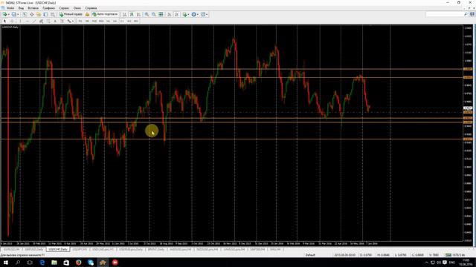Draw a vertical line tool

[20, 21]
